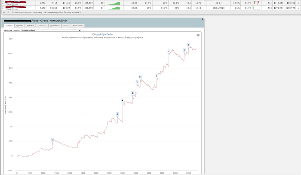Viewport: 301px width, 175px height.
Task: Click the '$114,250' cell
Action: [279, 3]
